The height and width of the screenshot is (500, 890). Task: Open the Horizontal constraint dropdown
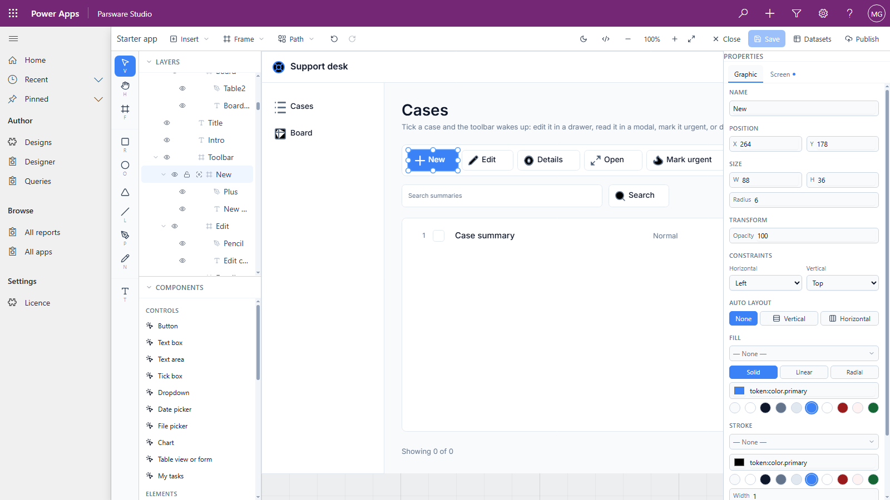(x=765, y=283)
